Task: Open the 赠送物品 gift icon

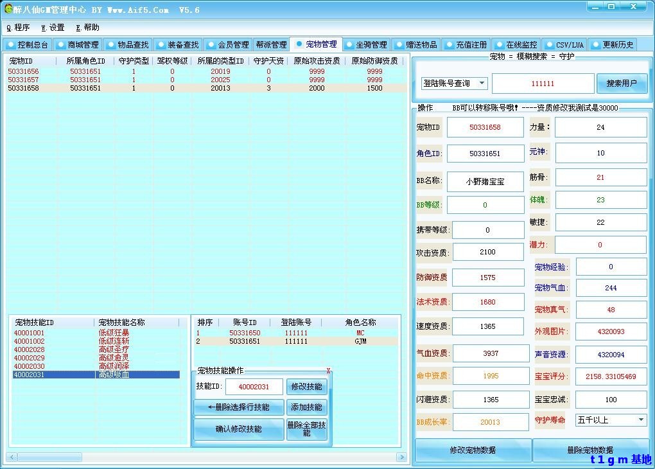Action: point(417,44)
